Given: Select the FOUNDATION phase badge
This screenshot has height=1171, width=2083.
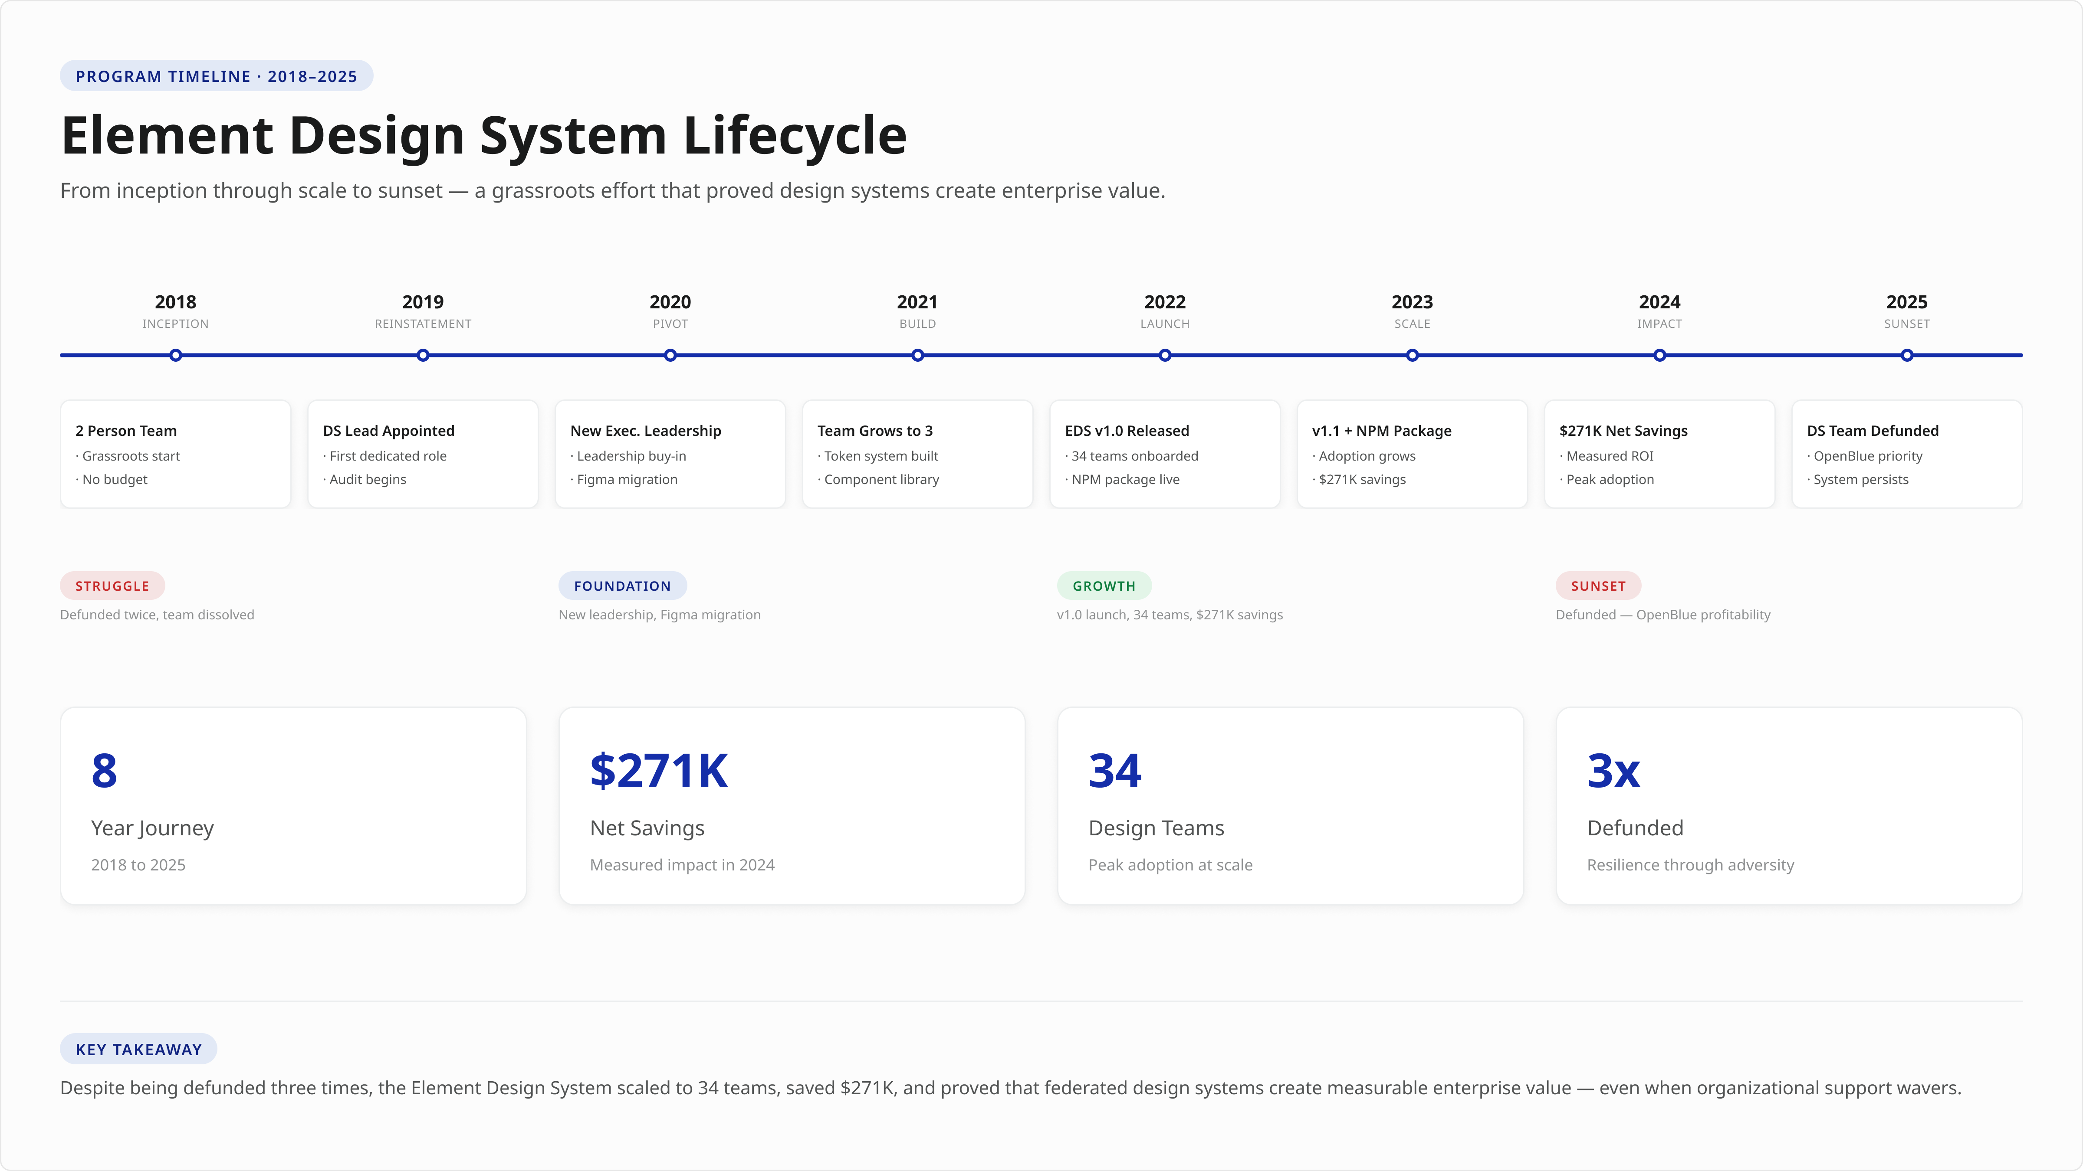Looking at the screenshot, I should [x=622, y=585].
